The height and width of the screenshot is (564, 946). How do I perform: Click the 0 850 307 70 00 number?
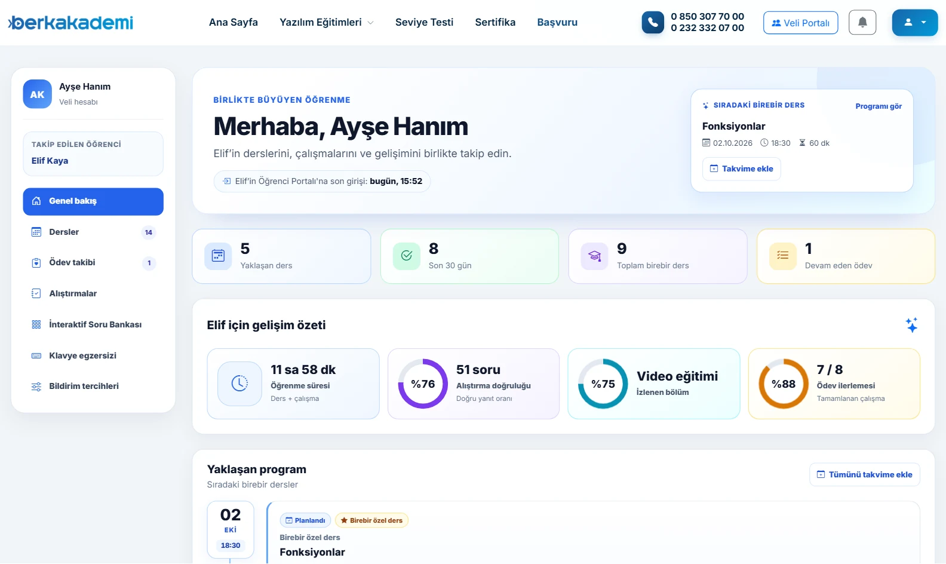707,17
